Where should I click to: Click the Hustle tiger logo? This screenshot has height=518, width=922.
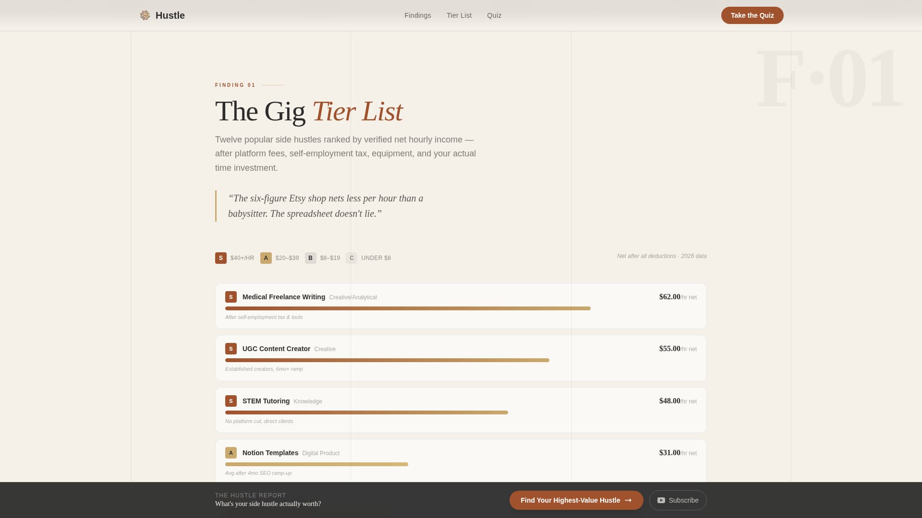pyautogui.click(x=145, y=15)
